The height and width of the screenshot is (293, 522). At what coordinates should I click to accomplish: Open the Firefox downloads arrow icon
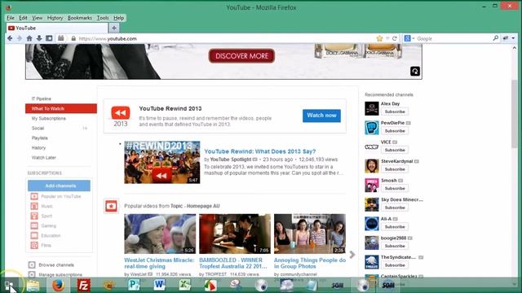click(39, 38)
